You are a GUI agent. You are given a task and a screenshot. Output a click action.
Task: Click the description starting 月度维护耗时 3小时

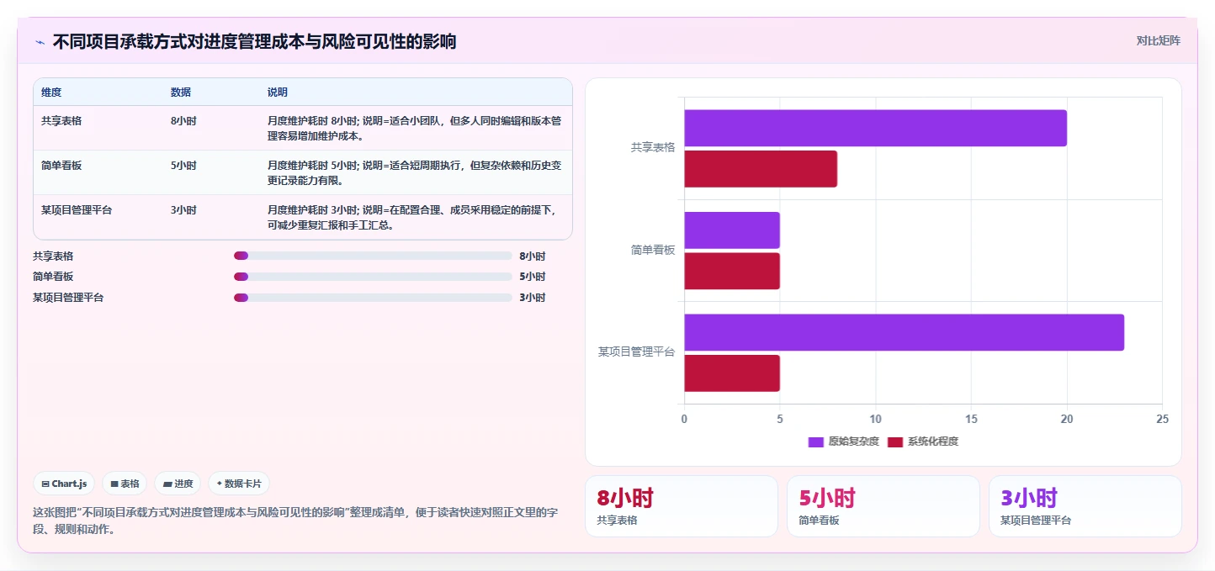click(x=414, y=218)
